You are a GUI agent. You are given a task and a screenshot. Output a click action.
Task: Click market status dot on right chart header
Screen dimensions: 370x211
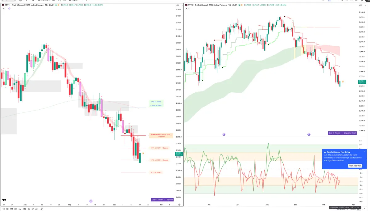point(239,5)
